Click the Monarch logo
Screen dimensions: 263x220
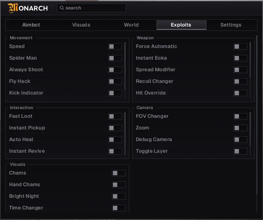[28, 8]
